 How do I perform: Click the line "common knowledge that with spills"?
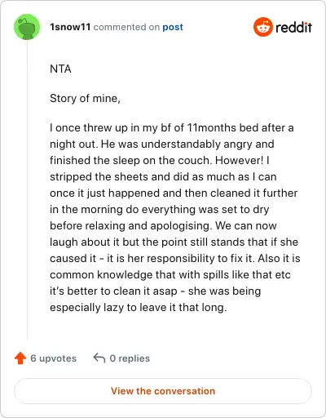170,275
